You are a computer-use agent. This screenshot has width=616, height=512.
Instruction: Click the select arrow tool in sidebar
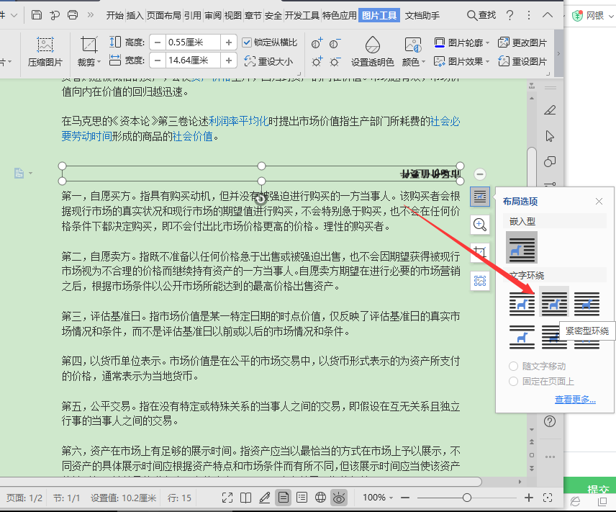pos(550,136)
